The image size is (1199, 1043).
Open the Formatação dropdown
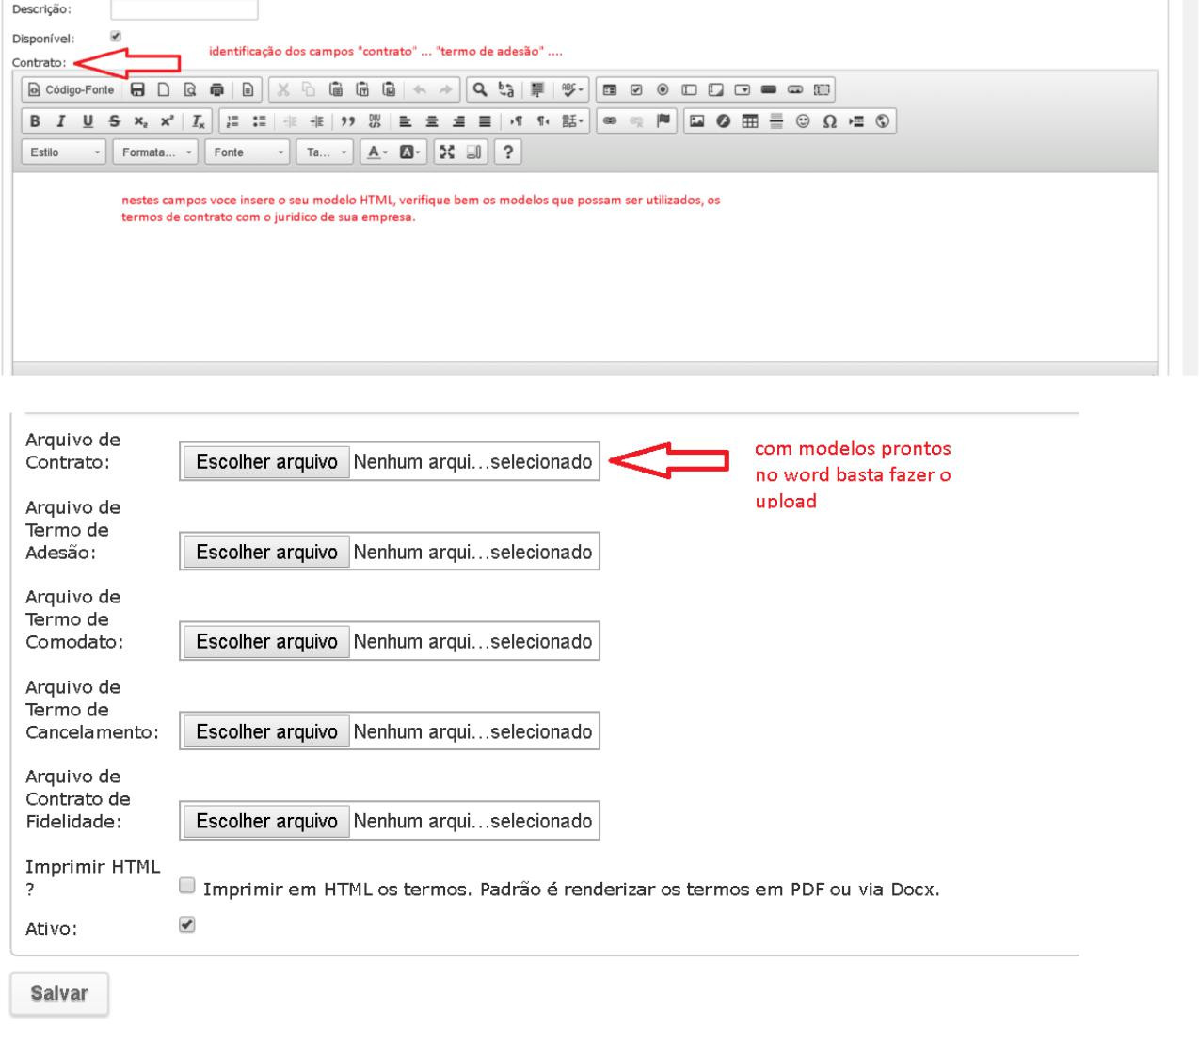(155, 152)
